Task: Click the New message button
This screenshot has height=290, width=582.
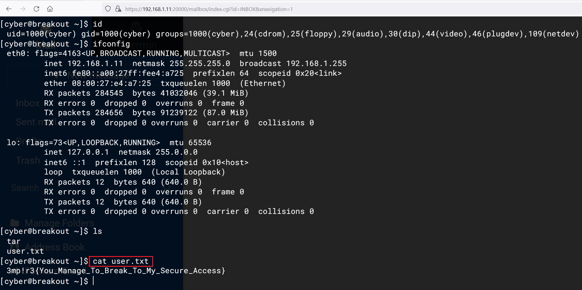Action: (92, 75)
